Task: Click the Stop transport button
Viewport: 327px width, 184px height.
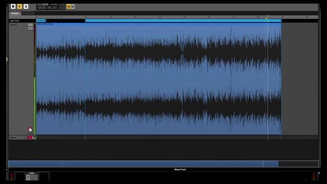Action: [x=13, y=7]
